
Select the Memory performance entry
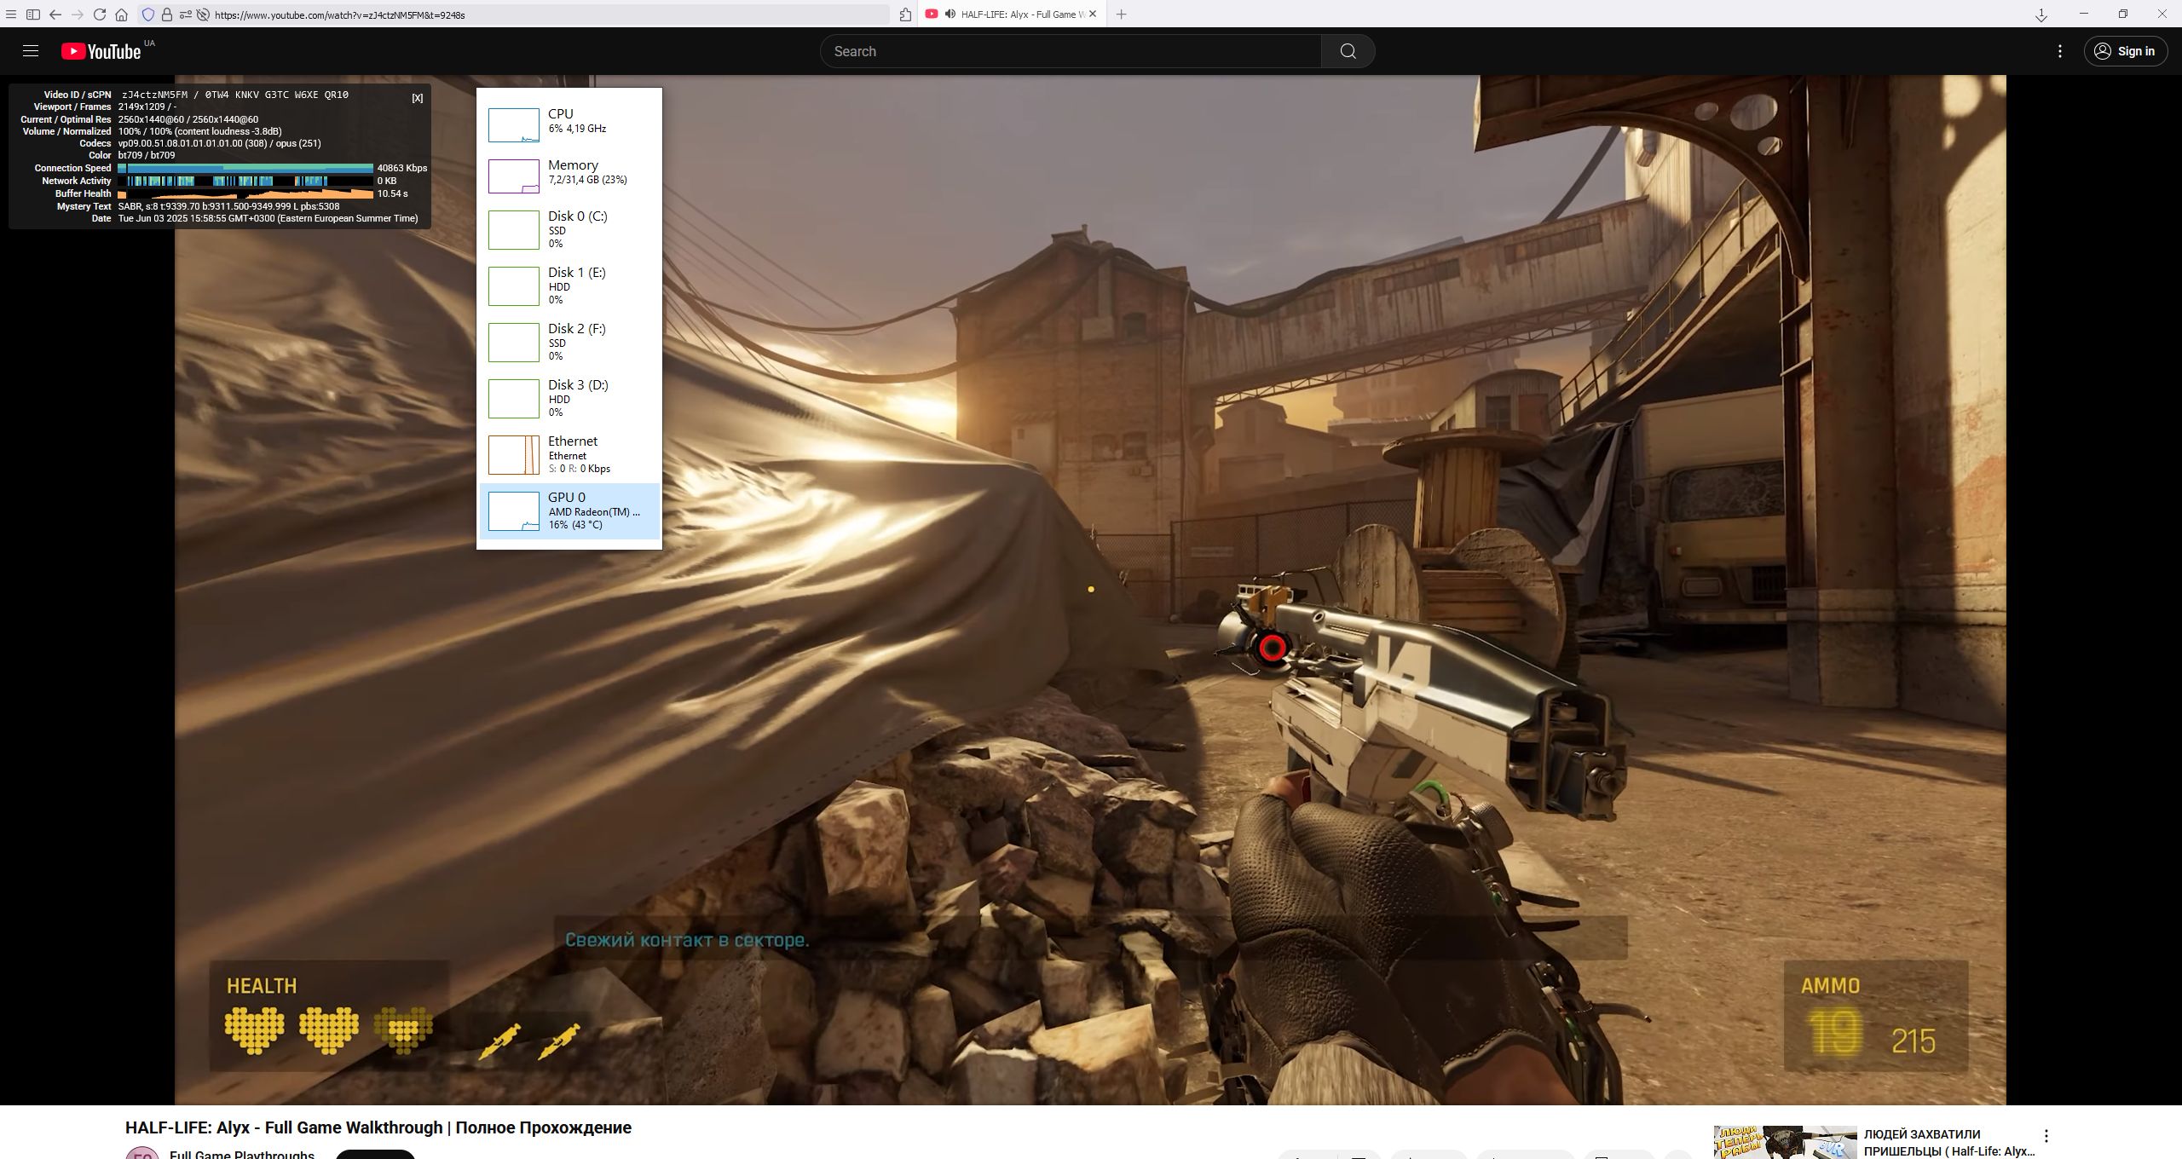click(569, 176)
